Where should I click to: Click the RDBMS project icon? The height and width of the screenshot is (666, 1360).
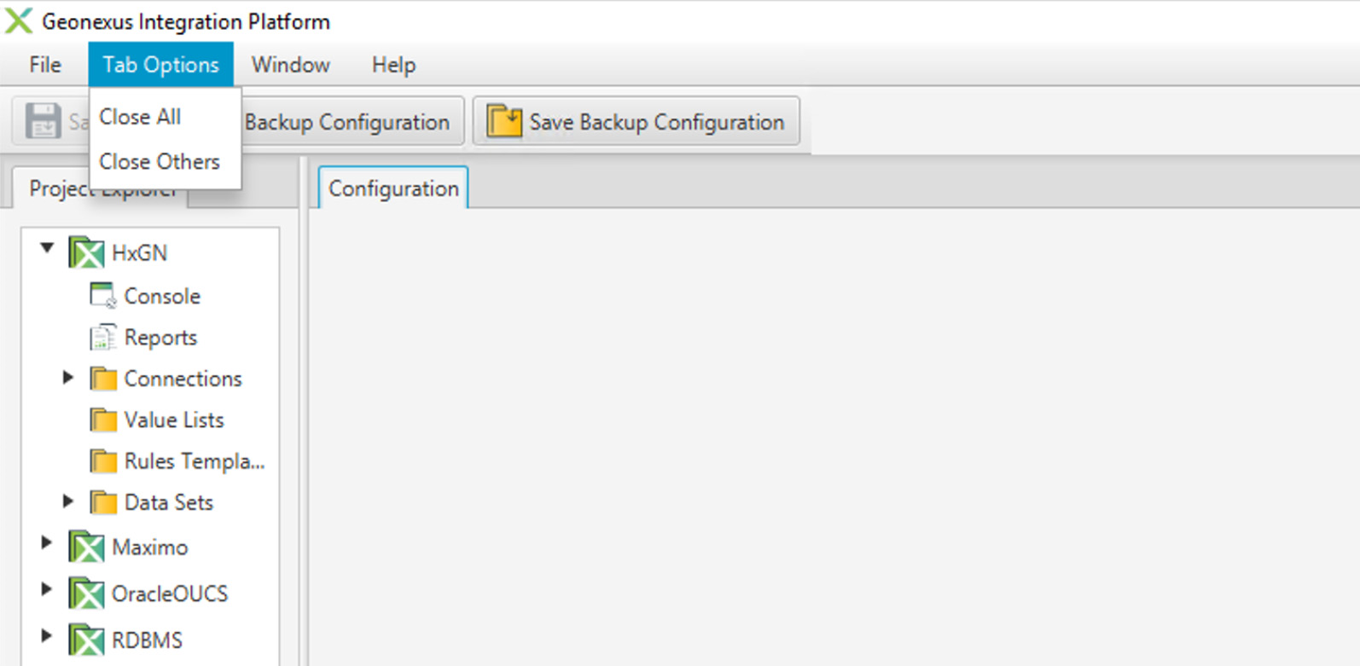tap(86, 640)
